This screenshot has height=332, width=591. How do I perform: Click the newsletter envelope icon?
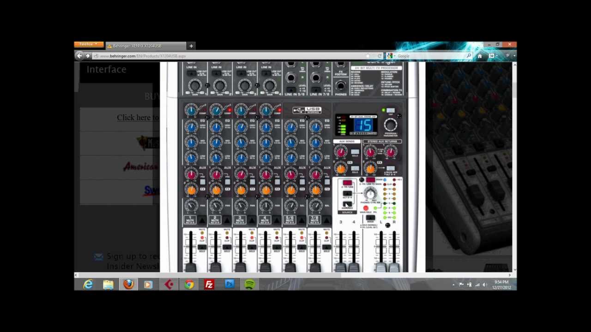pyautogui.click(x=98, y=256)
